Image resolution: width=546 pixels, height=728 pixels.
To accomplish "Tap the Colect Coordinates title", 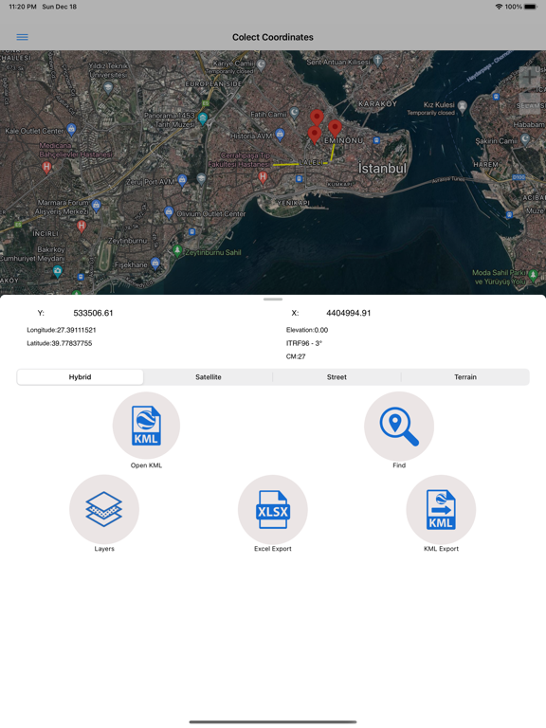I will coord(273,37).
